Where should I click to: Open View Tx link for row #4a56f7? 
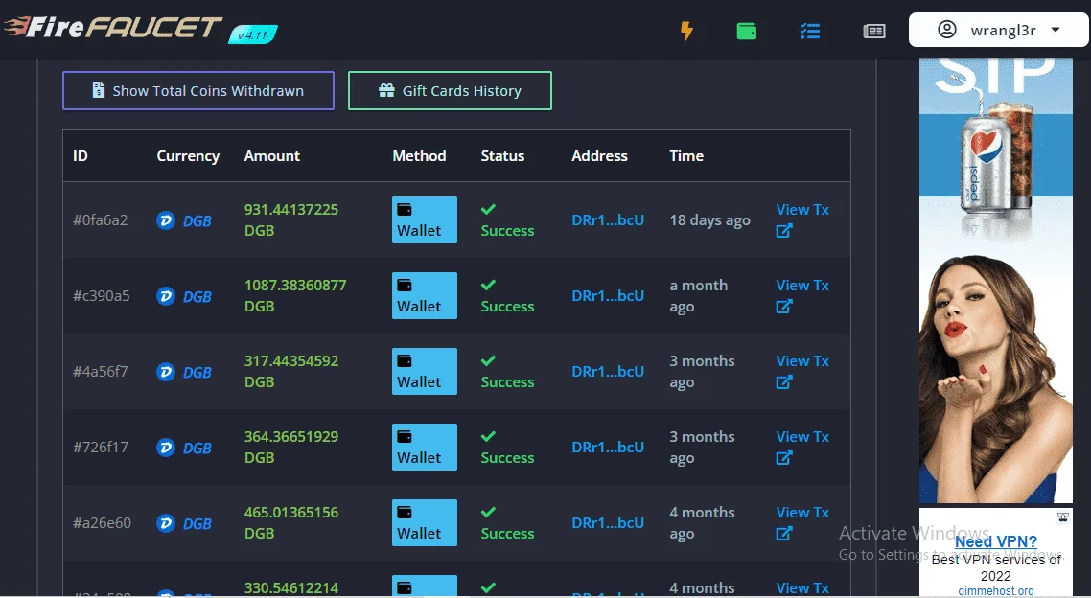pos(802,371)
